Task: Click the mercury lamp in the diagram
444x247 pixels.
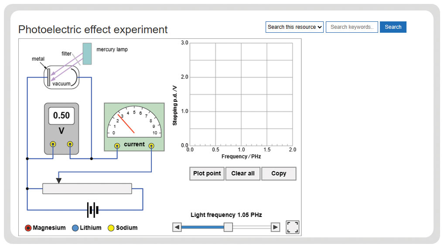Action: pyautogui.click(x=87, y=54)
